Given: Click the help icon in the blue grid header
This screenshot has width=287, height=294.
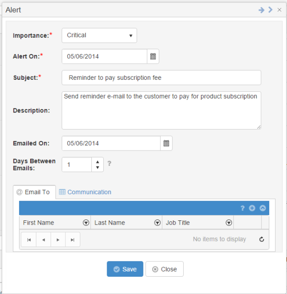Looking at the screenshot, I should [x=243, y=208].
